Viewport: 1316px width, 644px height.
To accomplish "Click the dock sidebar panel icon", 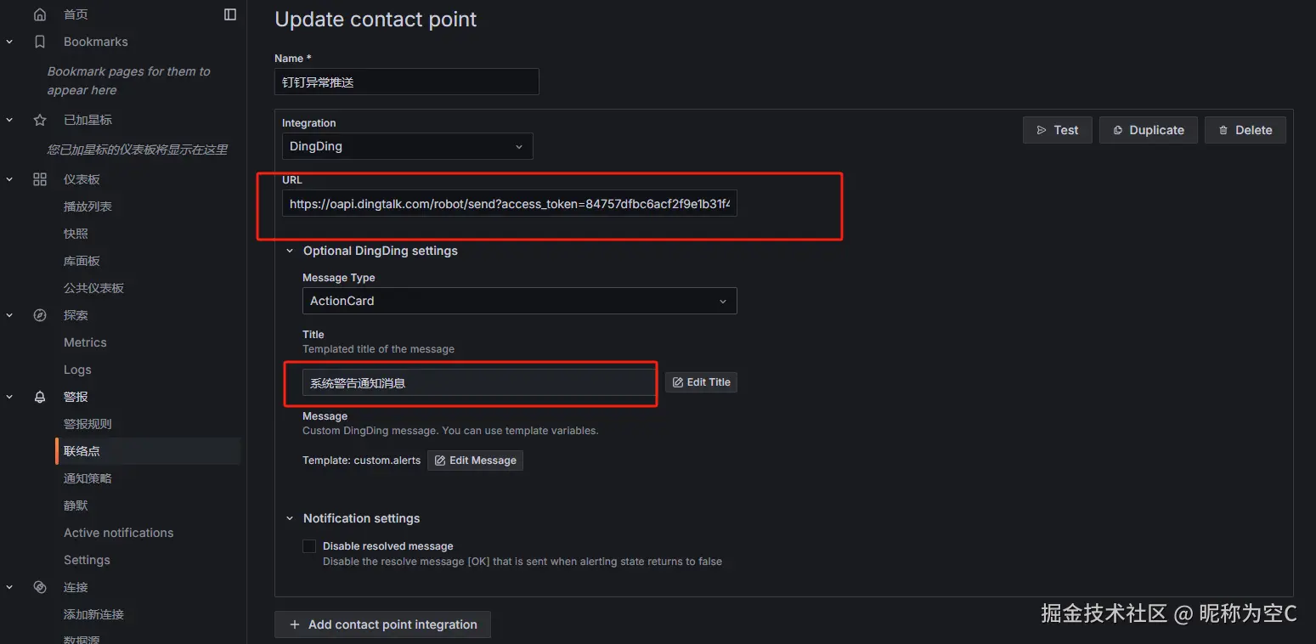I will [230, 14].
